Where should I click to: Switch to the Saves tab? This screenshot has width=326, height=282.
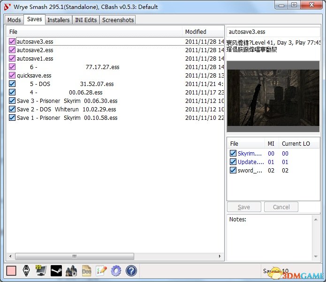click(x=35, y=19)
